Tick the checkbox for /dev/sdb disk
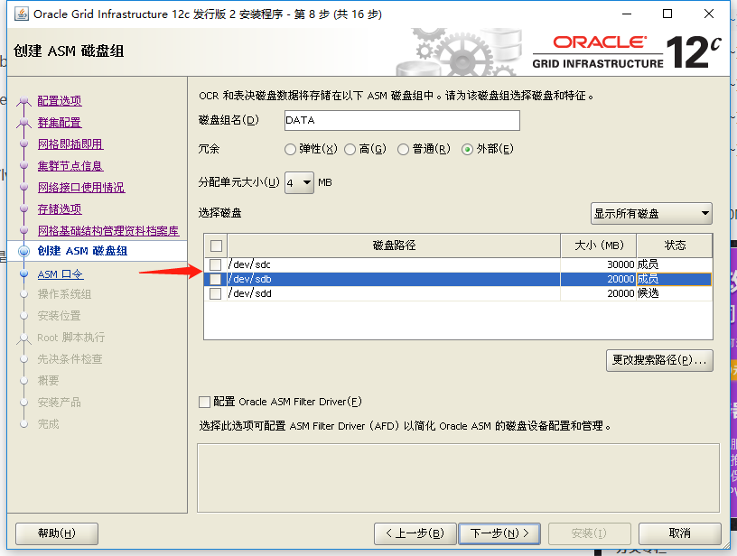737x556 pixels. 215,280
